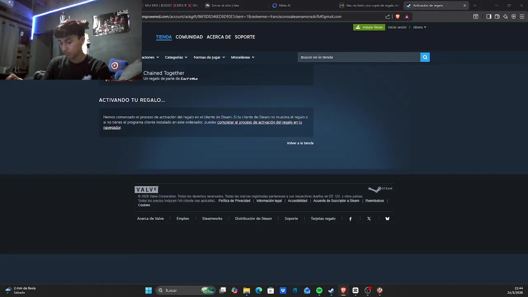Go to ACERCA DE page
The width and height of the screenshot is (528, 297).
(219, 37)
